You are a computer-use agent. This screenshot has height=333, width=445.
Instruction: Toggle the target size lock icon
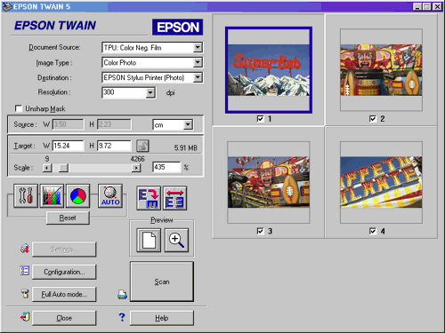coord(142,146)
